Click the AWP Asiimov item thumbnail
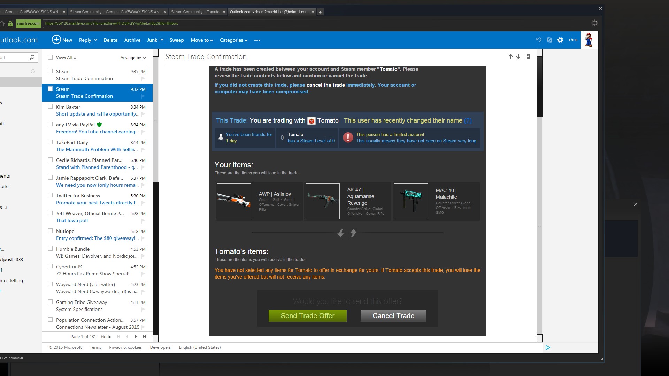 [234, 201]
